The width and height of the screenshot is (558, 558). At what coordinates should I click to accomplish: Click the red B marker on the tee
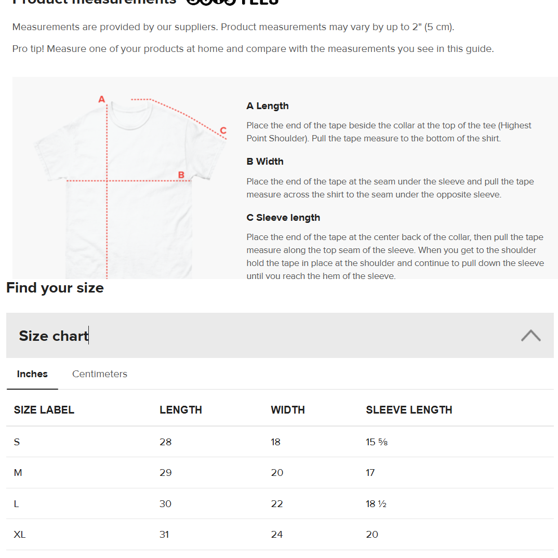[x=181, y=175]
